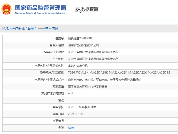178x134 pixels.
Task: Click the 产品描述/主要组成成分 label
Action: pos(49,80)
